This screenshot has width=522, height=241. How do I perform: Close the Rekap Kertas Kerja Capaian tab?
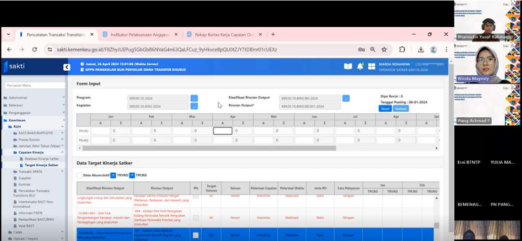(x=260, y=34)
